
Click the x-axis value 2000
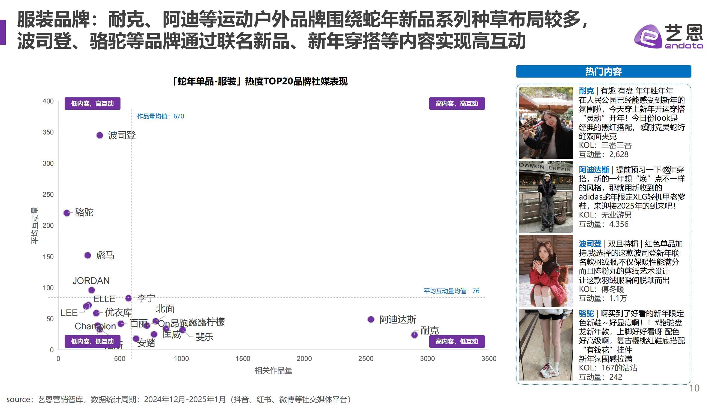coord(304,358)
